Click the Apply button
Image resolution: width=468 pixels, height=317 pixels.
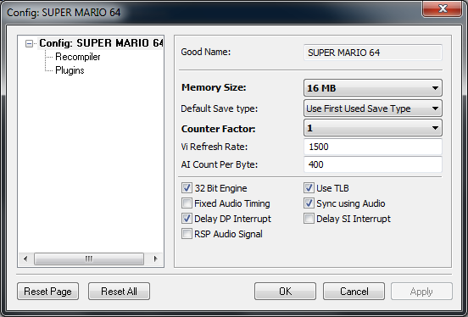tap(421, 291)
